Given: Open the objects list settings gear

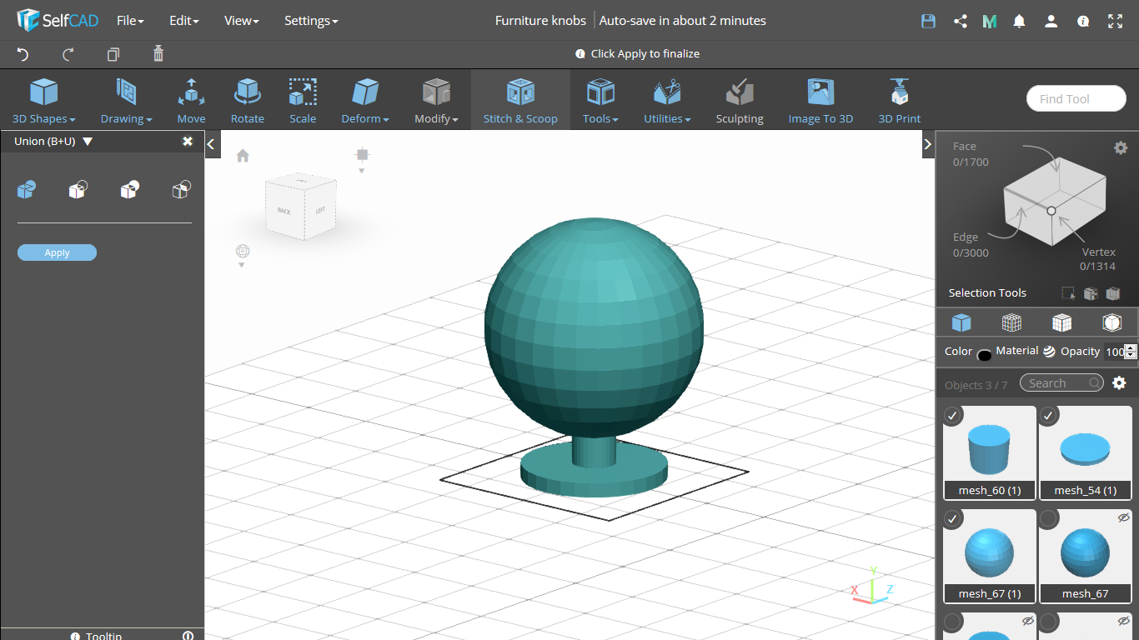Looking at the screenshot, I should pyautogui.click(x=1119, y=383).
